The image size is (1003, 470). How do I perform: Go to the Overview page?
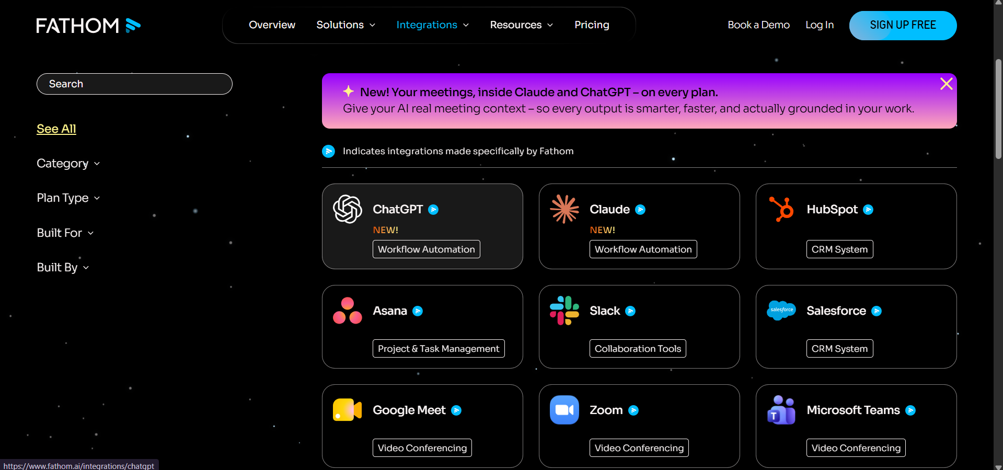click(272, 25)
